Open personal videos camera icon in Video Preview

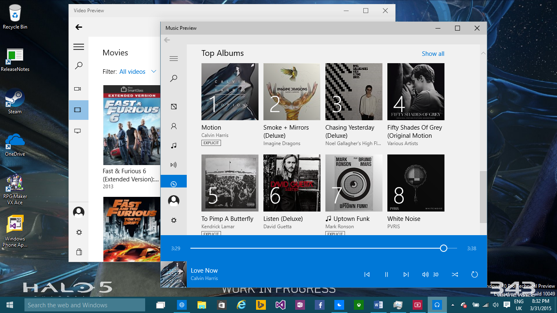coord(77,88)
